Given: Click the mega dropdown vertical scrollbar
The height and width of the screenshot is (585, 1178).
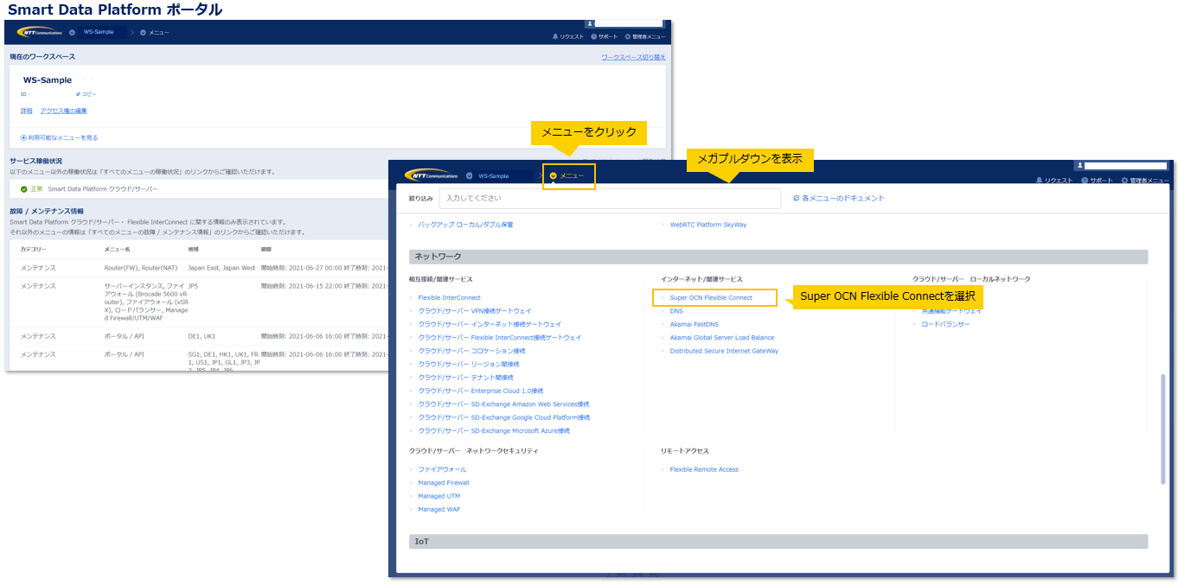Looking at the screenshot, I should pyautogui.click(x=1162, y=428).
